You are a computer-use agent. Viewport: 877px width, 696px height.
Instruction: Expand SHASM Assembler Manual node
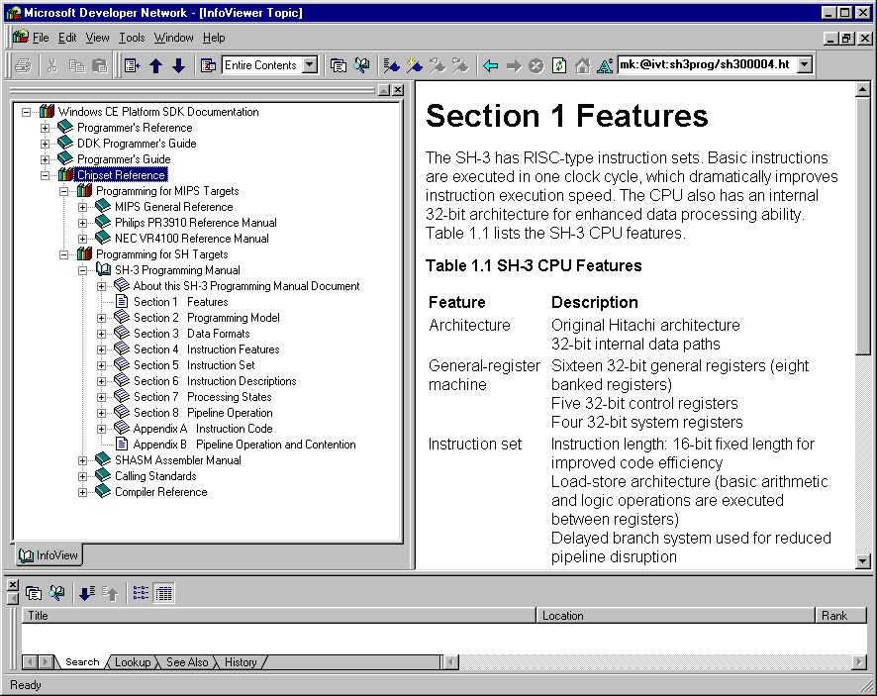pyautogui.click(x=83, y=460)
